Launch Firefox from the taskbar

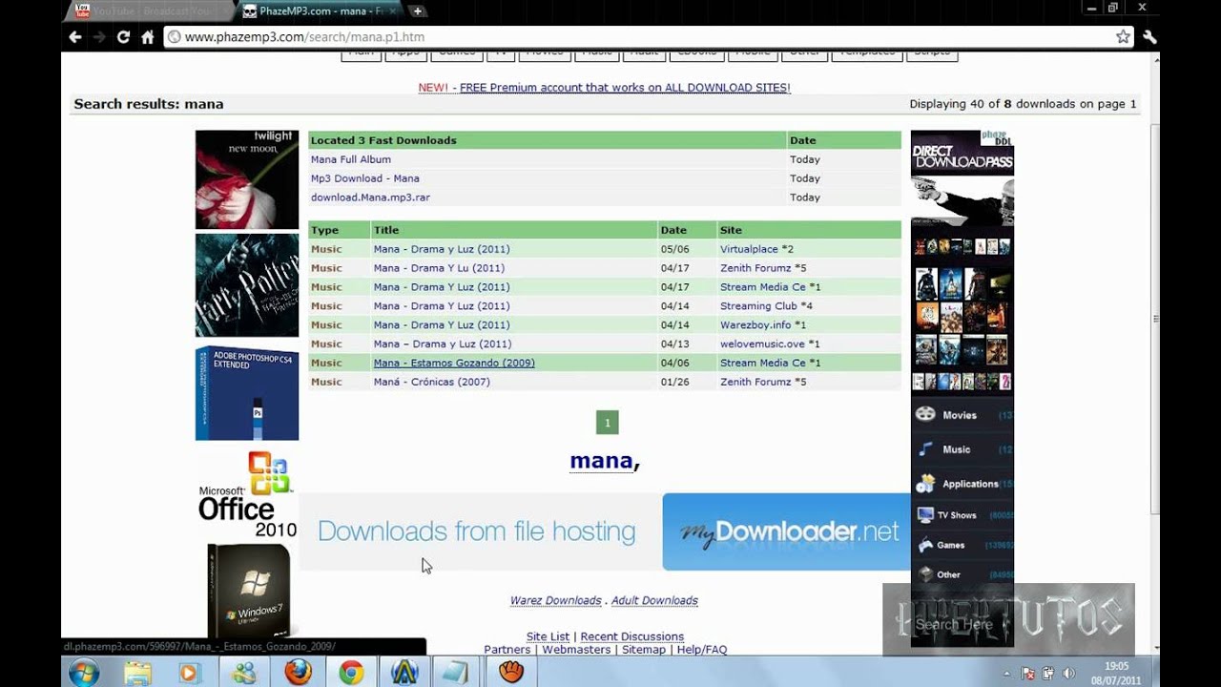(298, 672)
